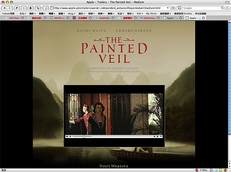Close the active Apple tab
Viewport: 231px width, 172px height.
point(203,18)
